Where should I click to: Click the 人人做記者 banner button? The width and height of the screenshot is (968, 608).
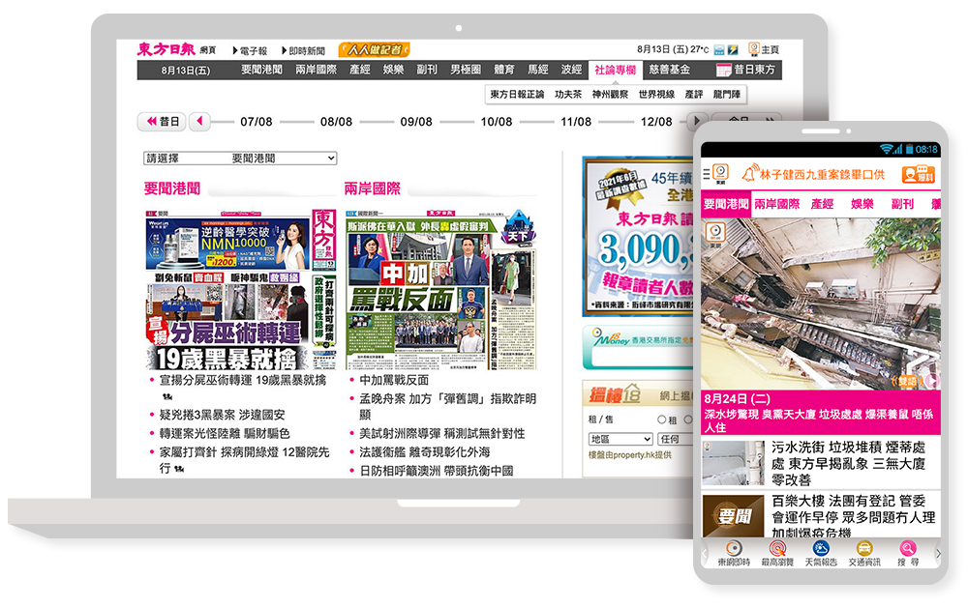point(375,49)
